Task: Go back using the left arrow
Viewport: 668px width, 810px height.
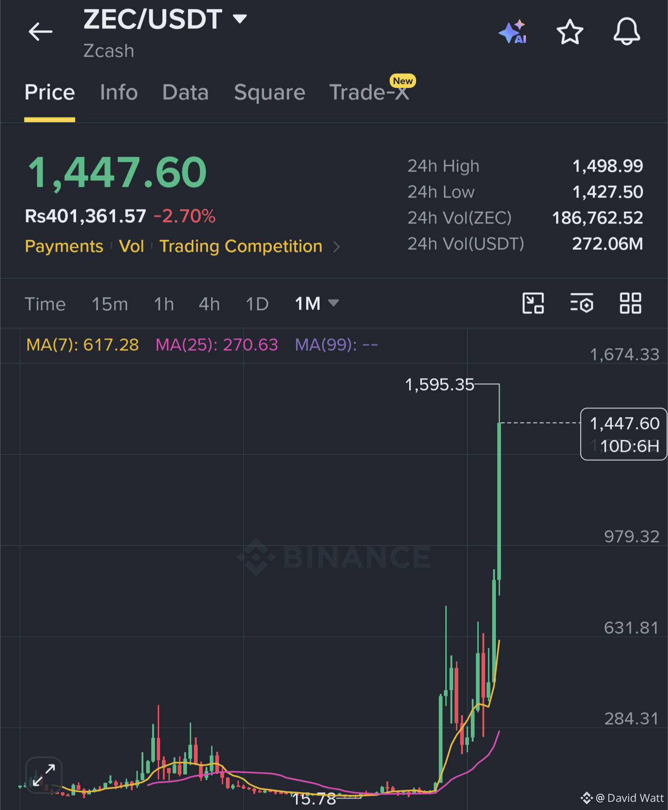Action: tap(40, 32)
